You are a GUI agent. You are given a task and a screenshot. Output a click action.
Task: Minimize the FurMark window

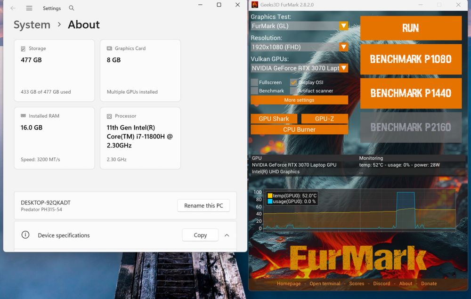click(421, 5)
